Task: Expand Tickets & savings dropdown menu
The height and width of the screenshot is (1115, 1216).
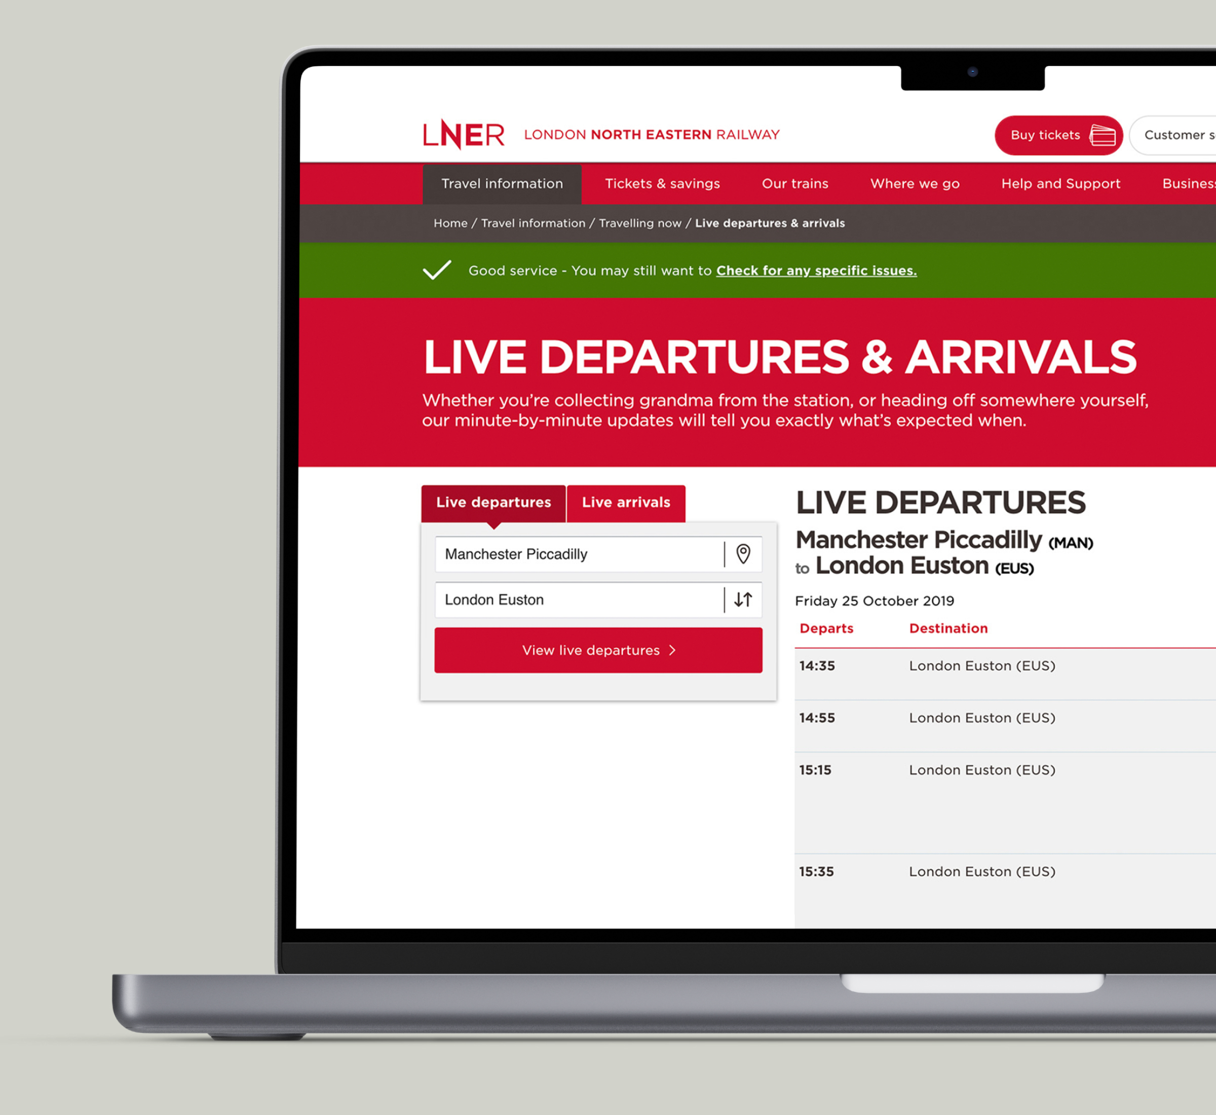Action: pyautogui.click(x=662, y=183)
